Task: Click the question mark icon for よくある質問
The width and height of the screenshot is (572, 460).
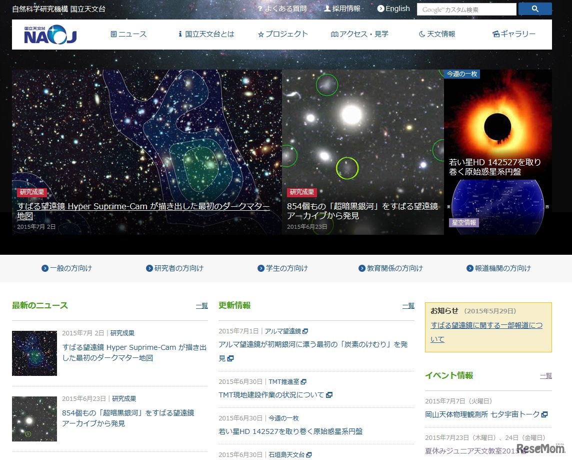Action: coord(260,9)
